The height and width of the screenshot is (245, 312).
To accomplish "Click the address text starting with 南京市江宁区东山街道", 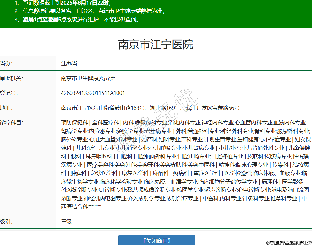I will 150,108.
